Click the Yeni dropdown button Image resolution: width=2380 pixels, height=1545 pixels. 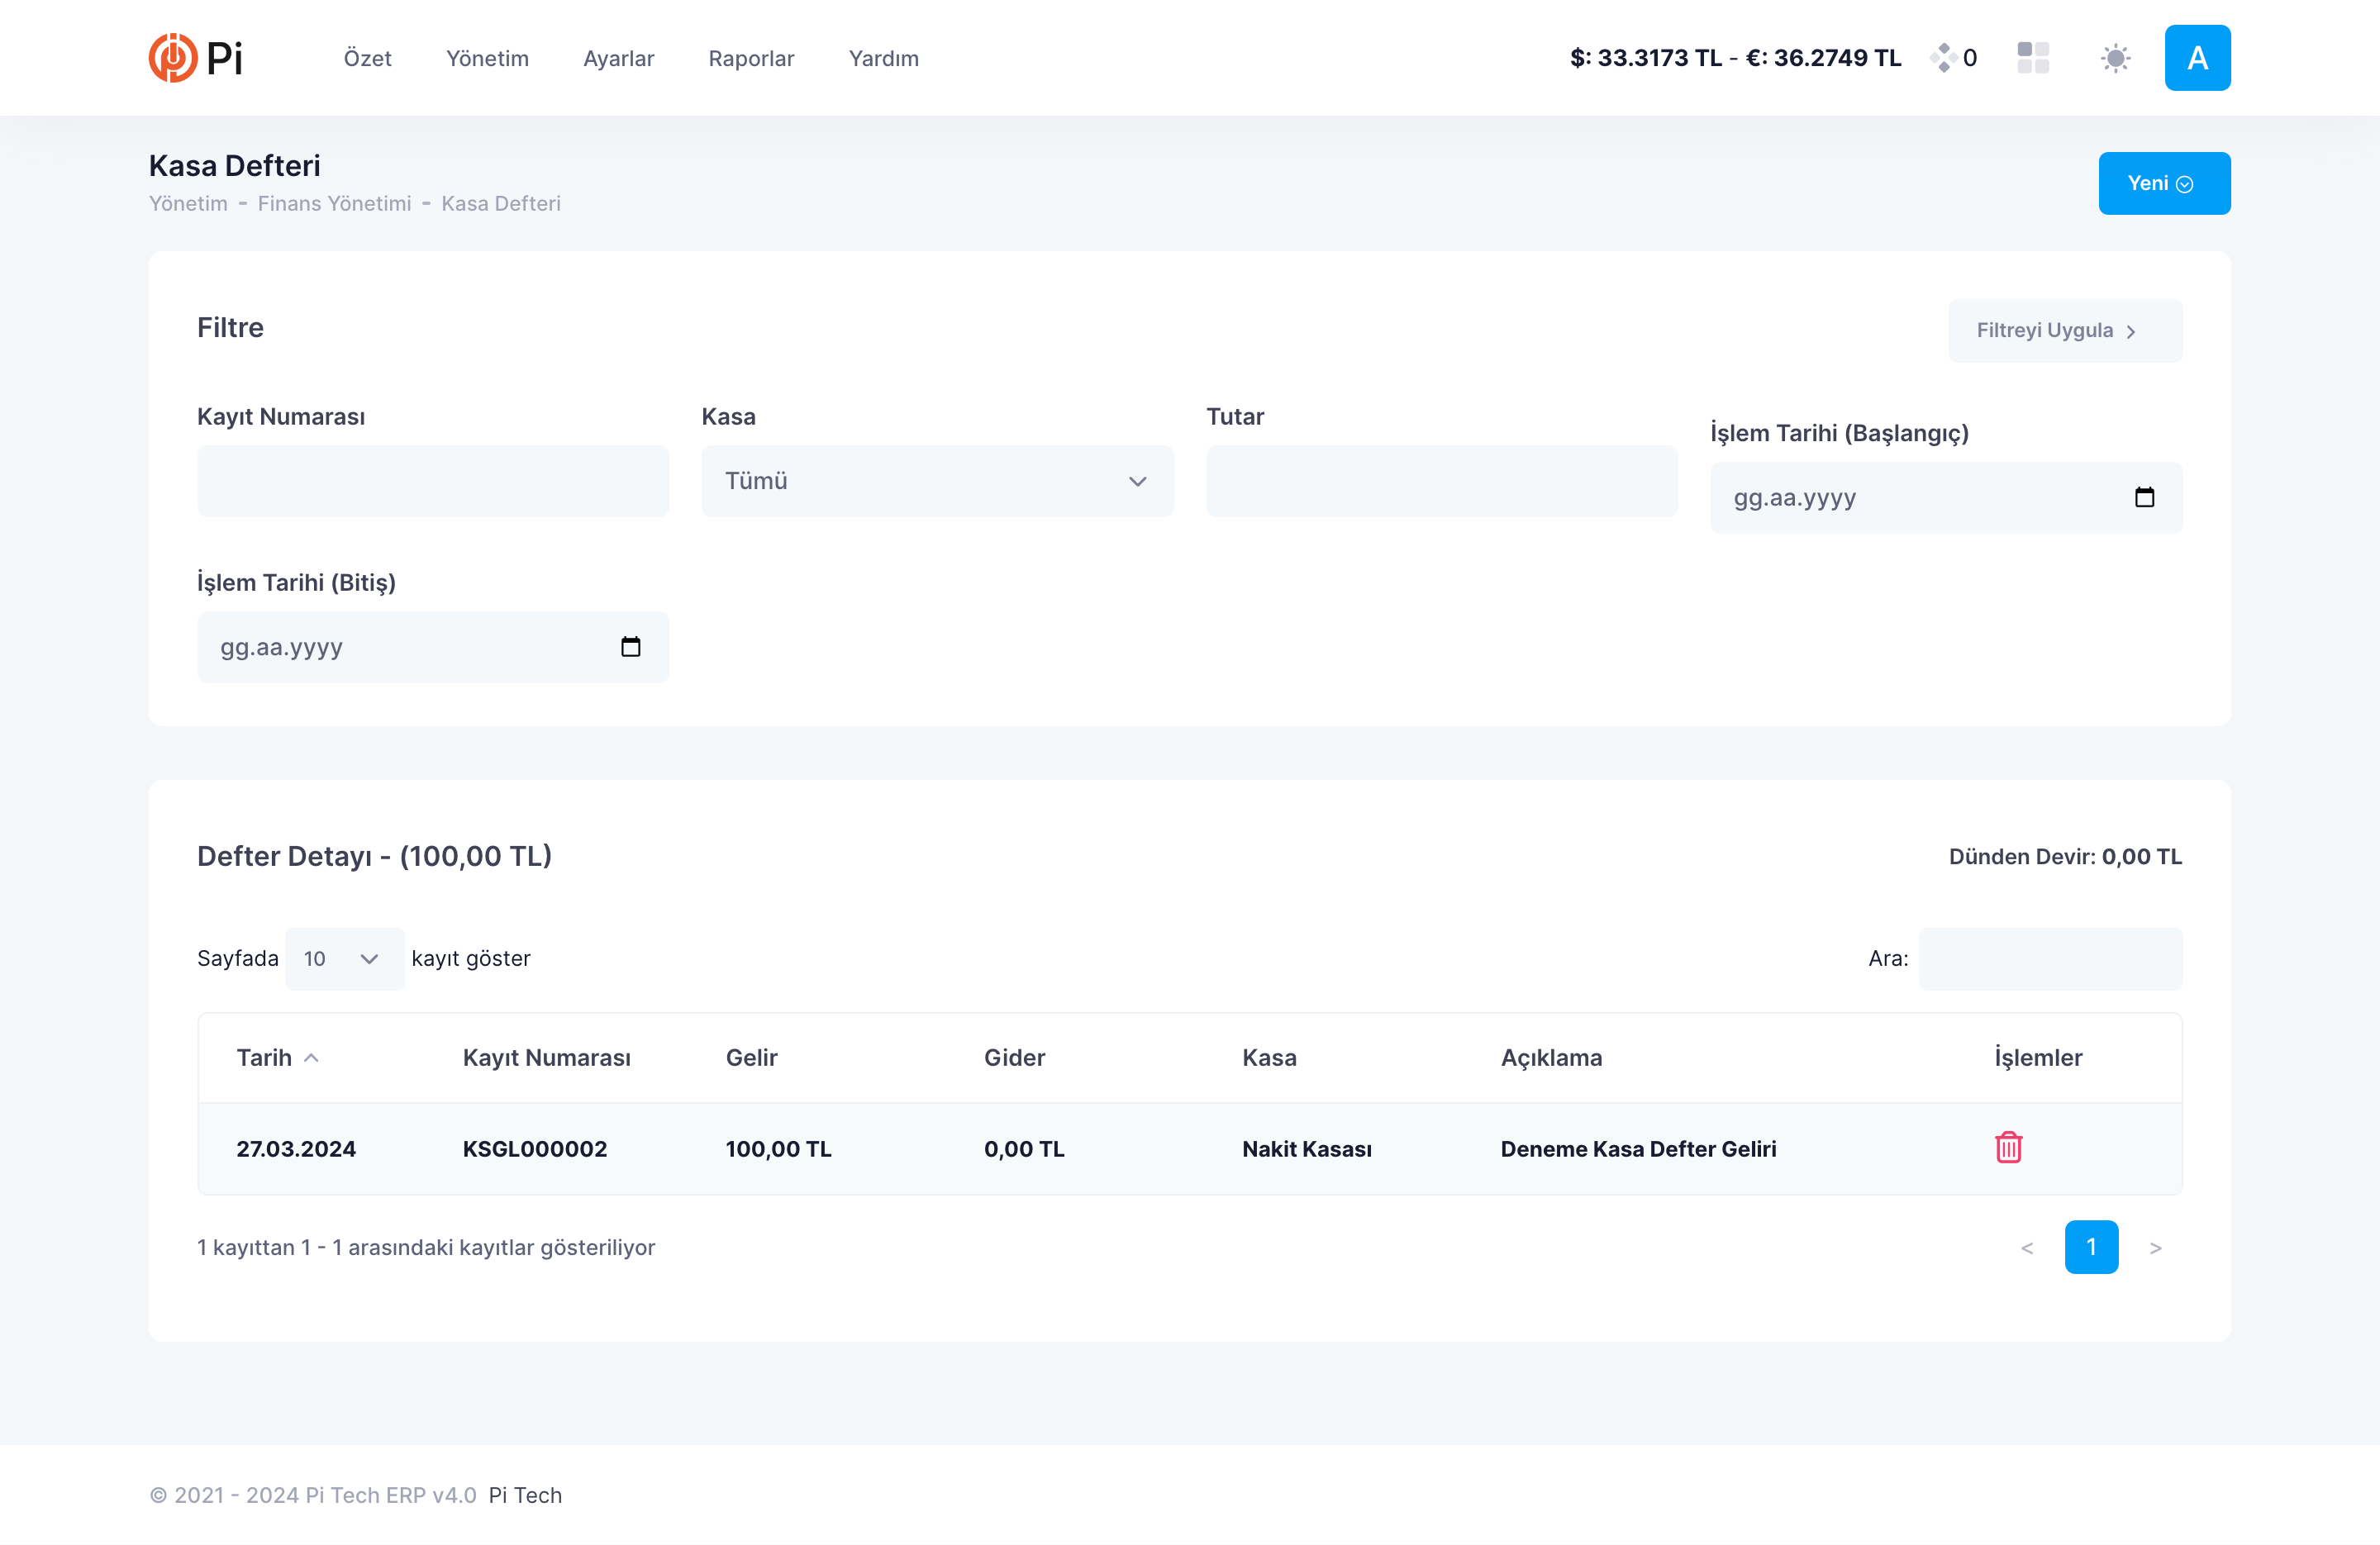(2164, 183)
